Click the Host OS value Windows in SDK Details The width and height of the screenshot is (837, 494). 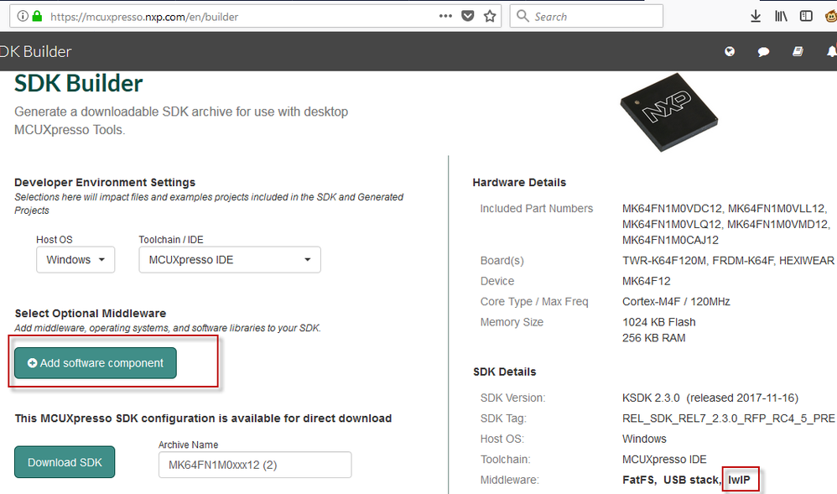(644, 439)
